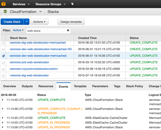Click the pin shortcut icon in top bar
This screenshot has height=130, width=161.
tap(72, 4)
